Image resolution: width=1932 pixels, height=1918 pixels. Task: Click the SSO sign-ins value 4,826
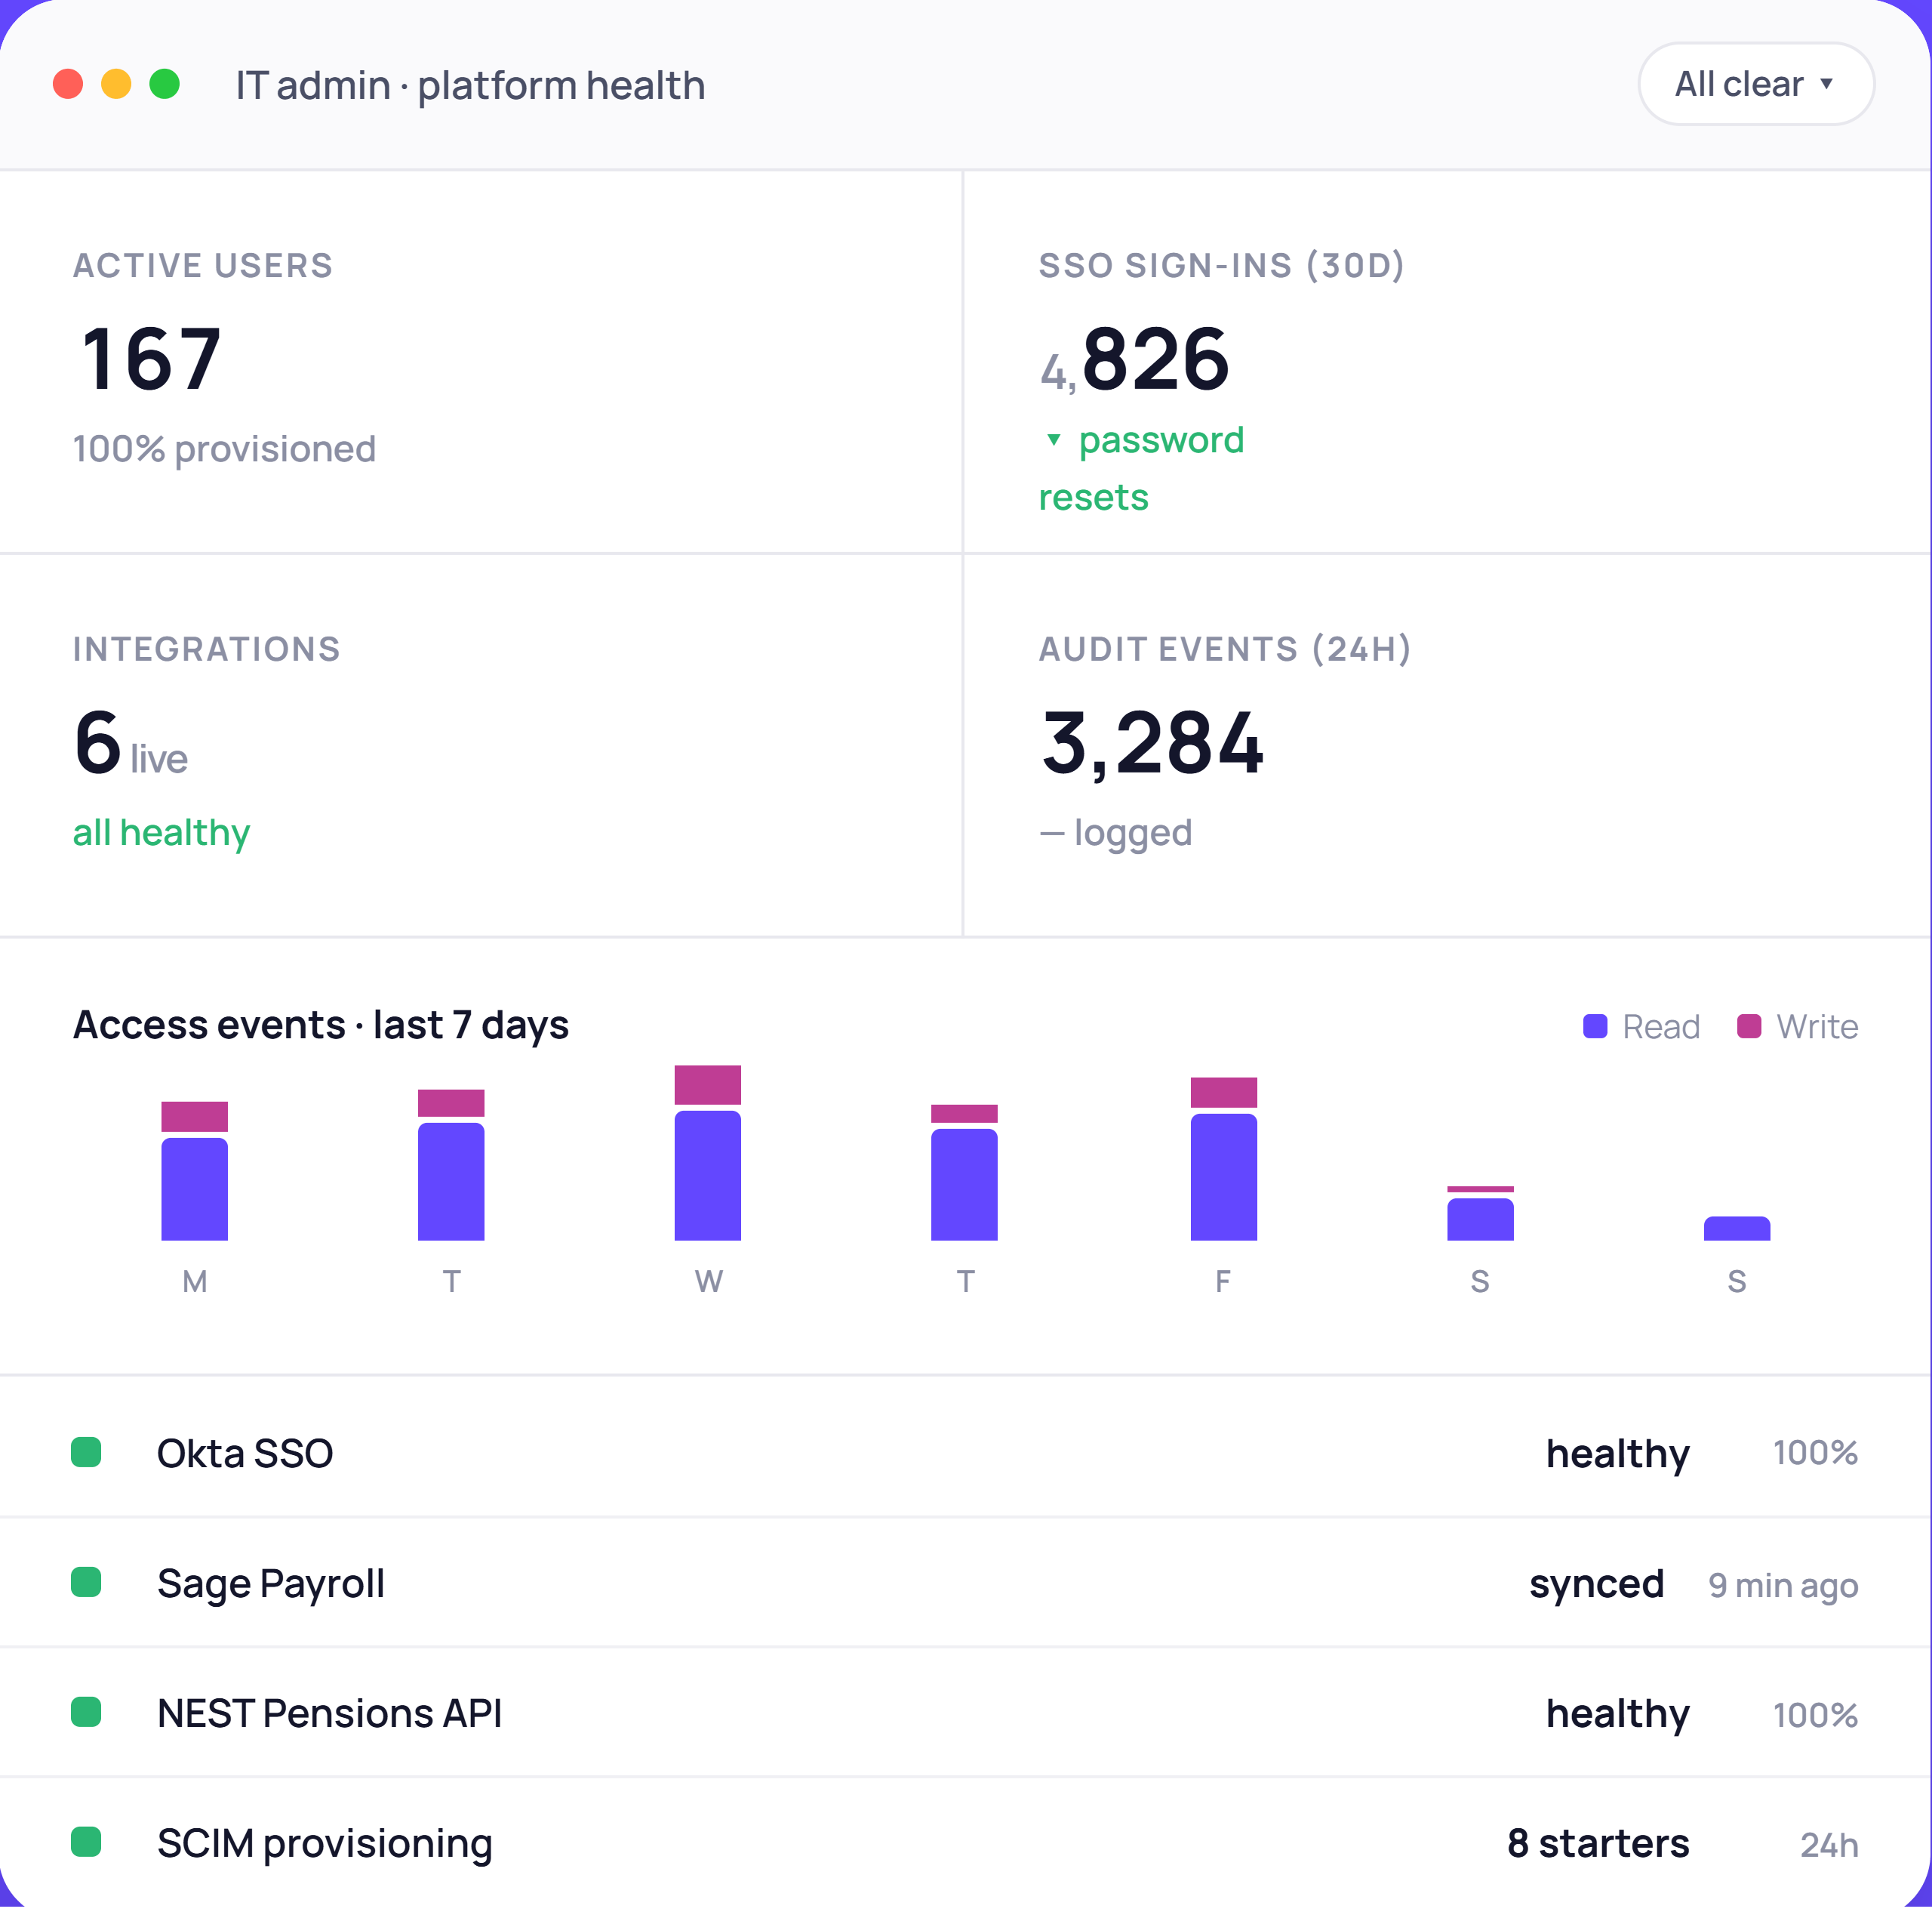(x=1134, y=358)
